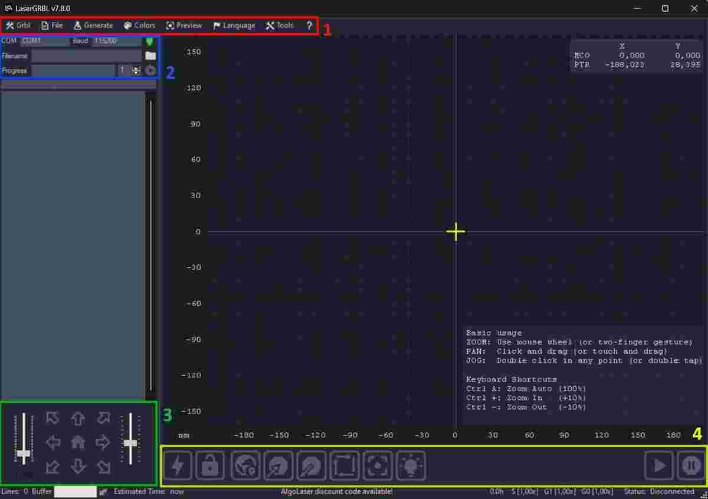
Task: Start the job with the Play button
Action: point(659,465)
